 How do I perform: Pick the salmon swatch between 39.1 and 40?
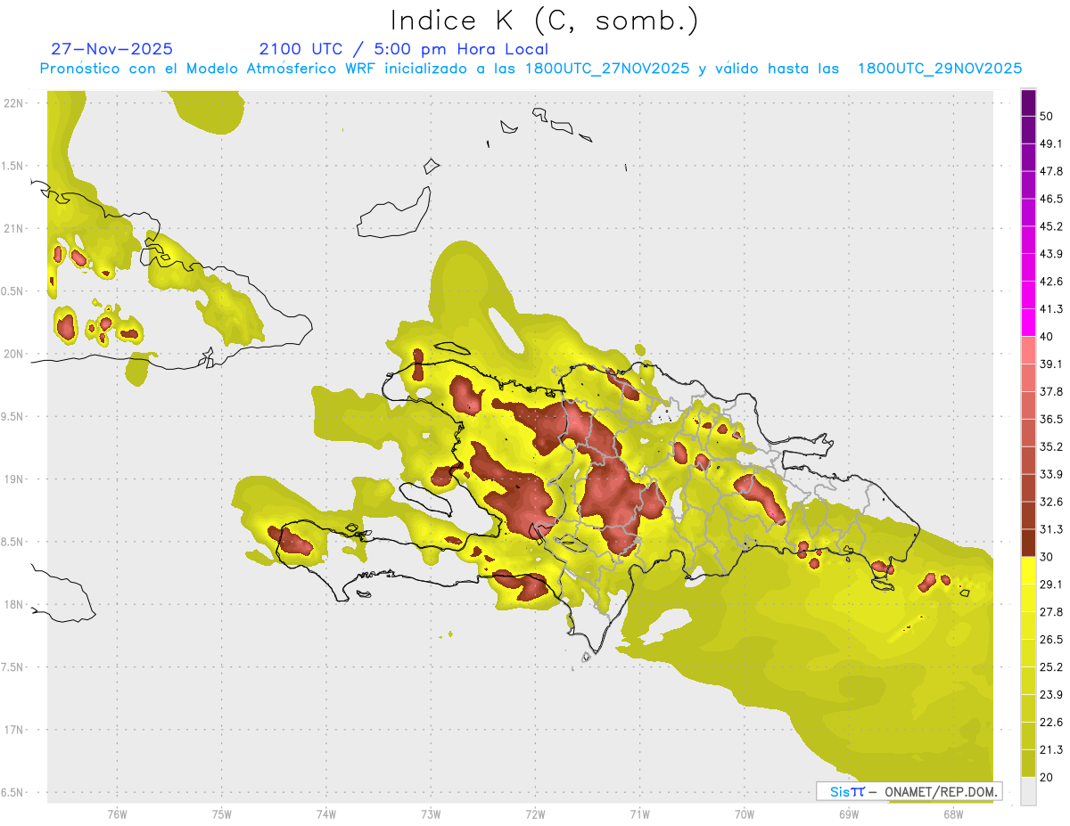(1028, 350)
